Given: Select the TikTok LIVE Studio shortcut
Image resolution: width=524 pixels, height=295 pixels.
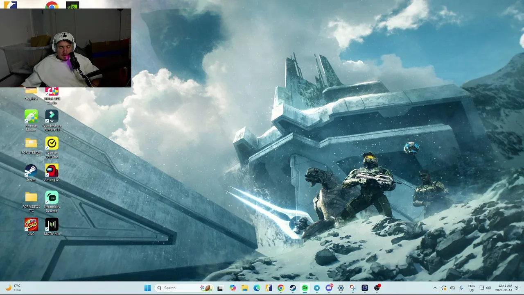Looking at the screenshot, I should (52, 96).
